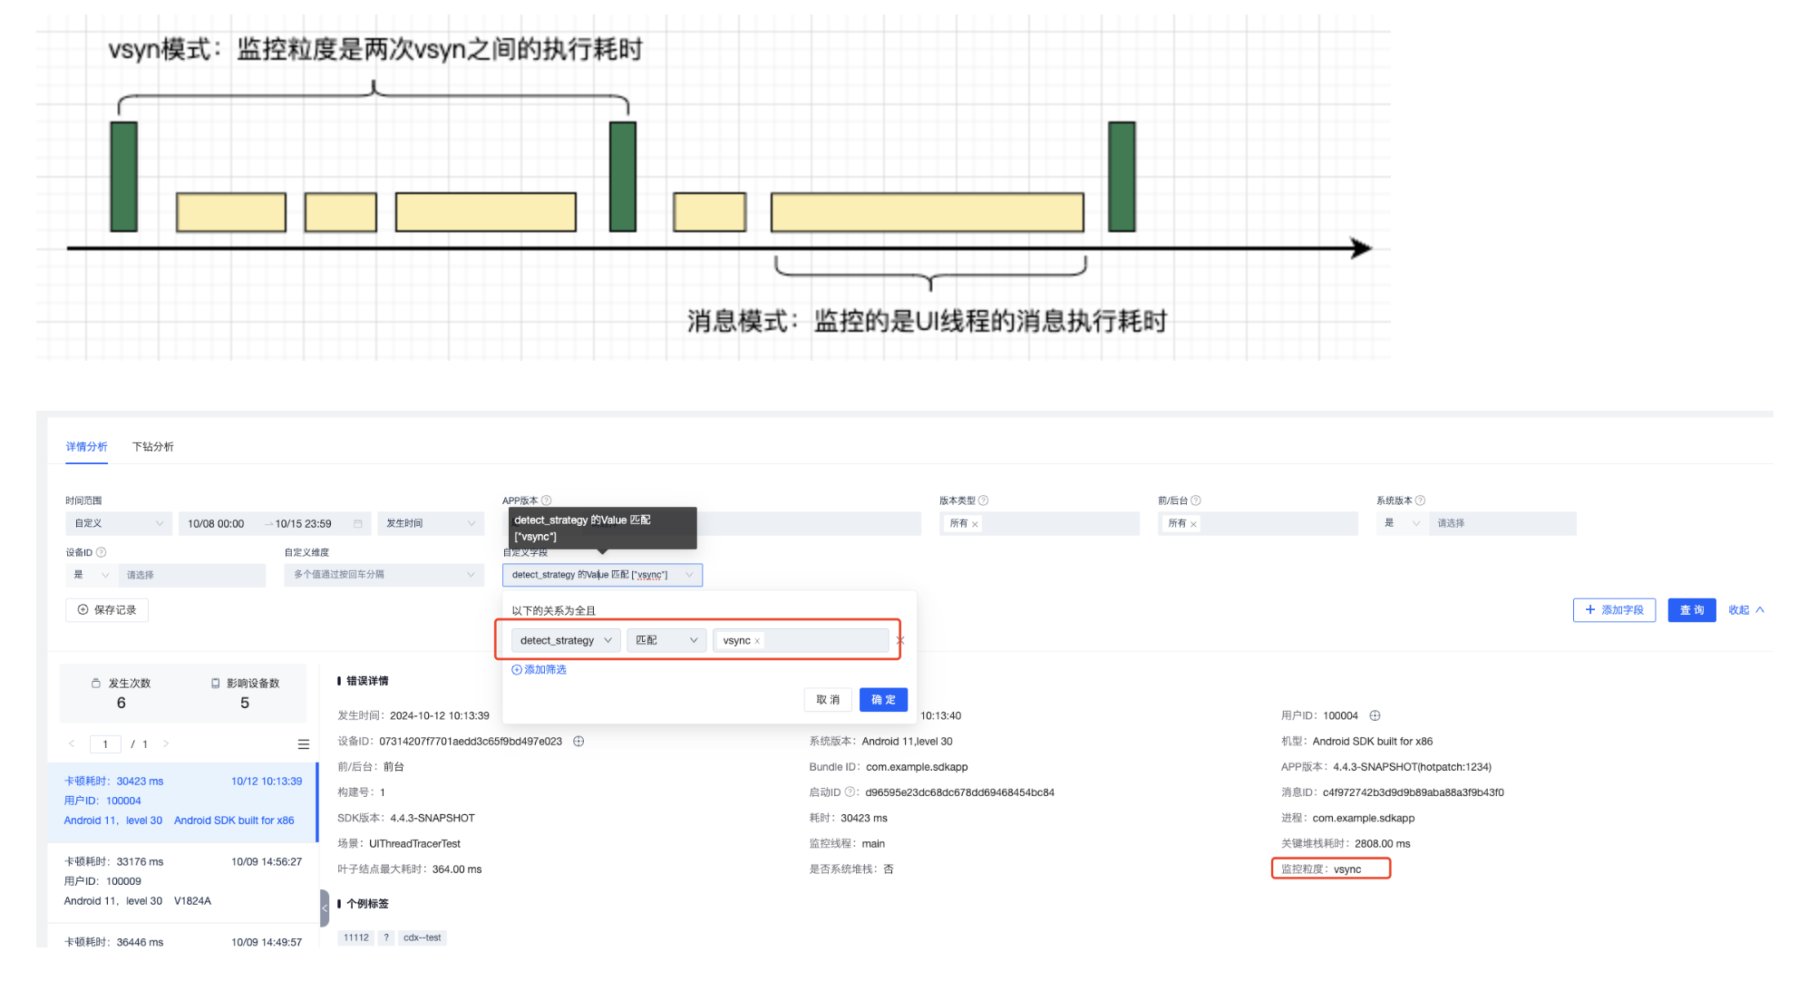Screen dimensions: 1808x981
Task: Click the 查询 button
Action: coord(1692,610)
